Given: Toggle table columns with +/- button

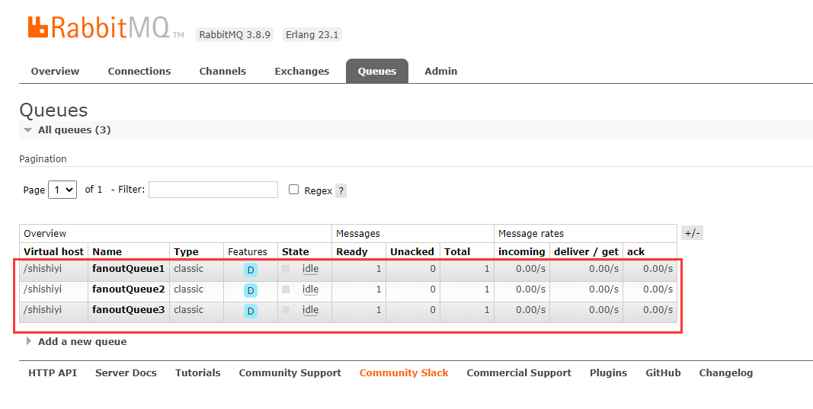Looking at the screenshot, I should click(692, 233).
